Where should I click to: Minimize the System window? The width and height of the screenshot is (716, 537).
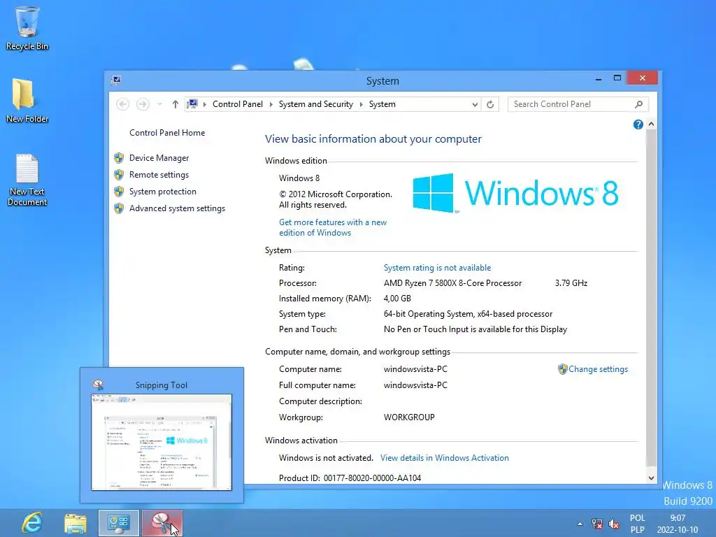599,78
